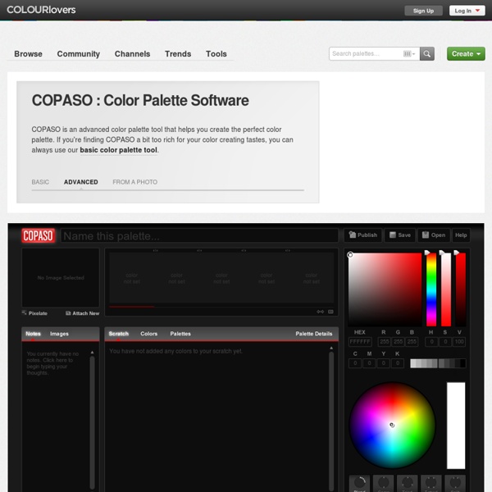
Task: Attach a new image with Attach New
Action: click(82, 313)
